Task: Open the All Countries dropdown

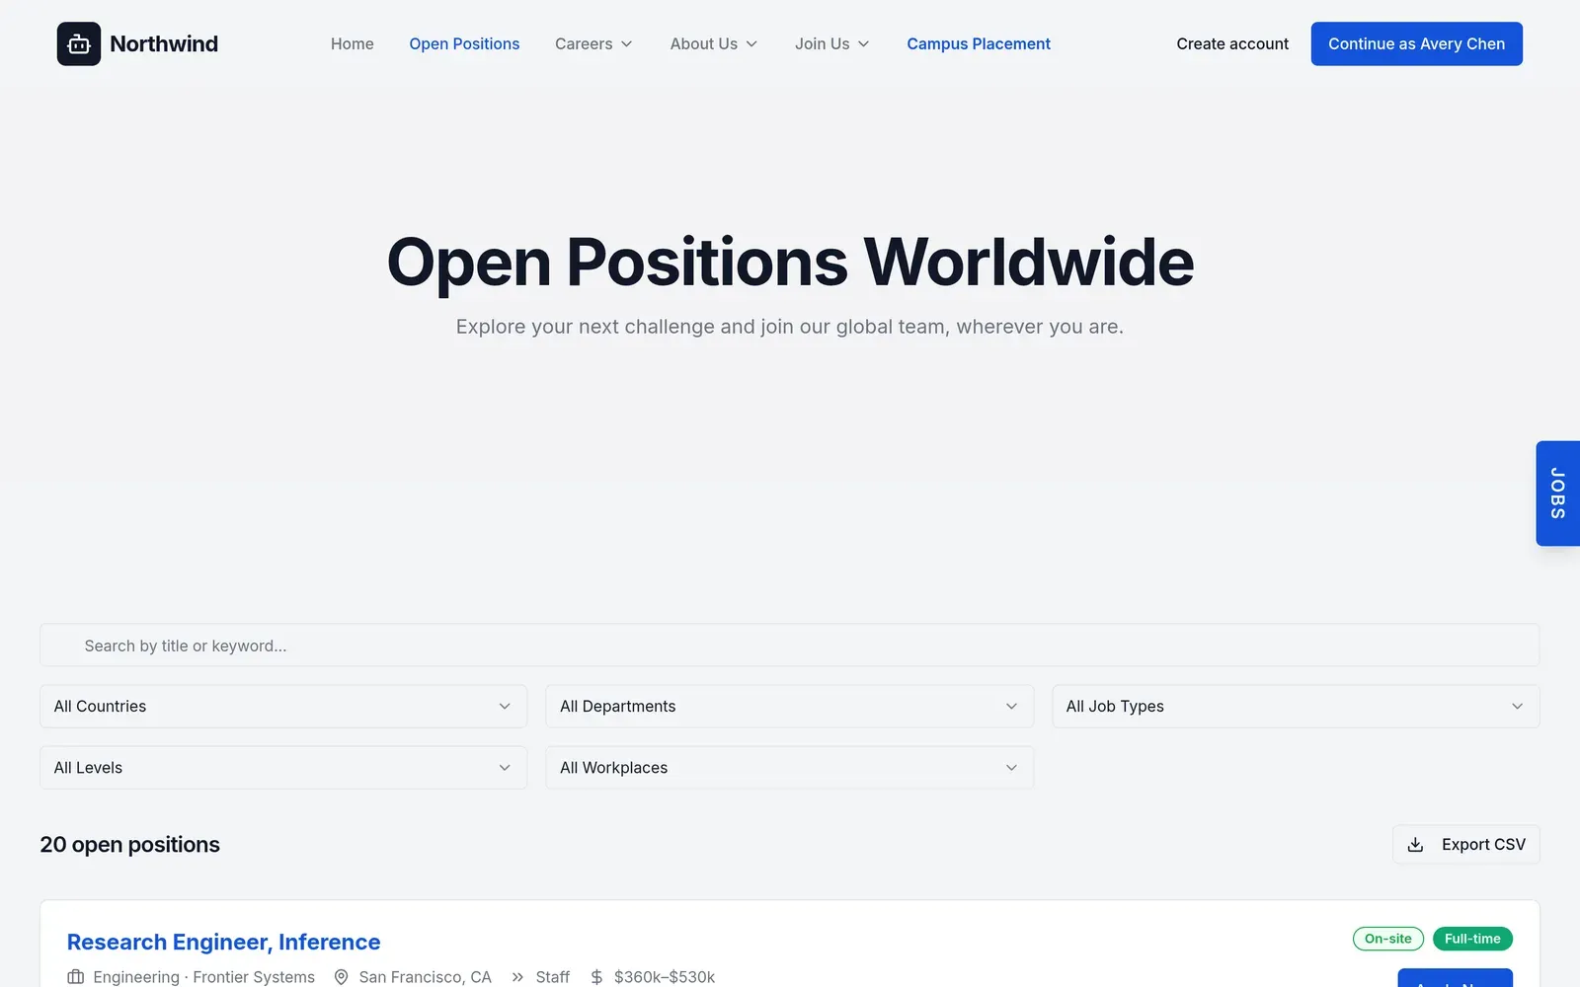Action: click(x=283, y=707)
